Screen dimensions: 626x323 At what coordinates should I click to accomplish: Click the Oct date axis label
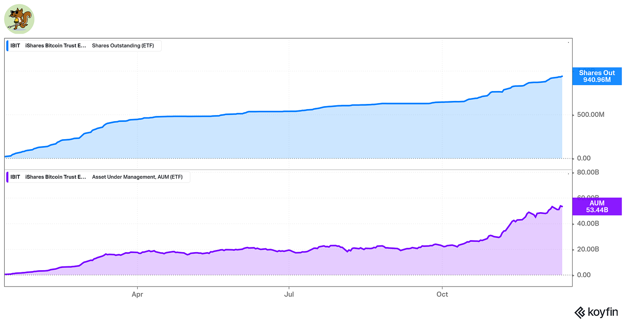442,294
